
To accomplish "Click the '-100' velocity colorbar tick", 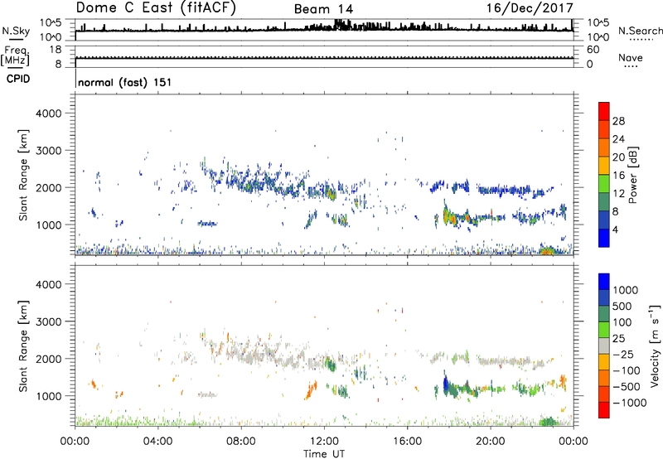I will point(626,370).
